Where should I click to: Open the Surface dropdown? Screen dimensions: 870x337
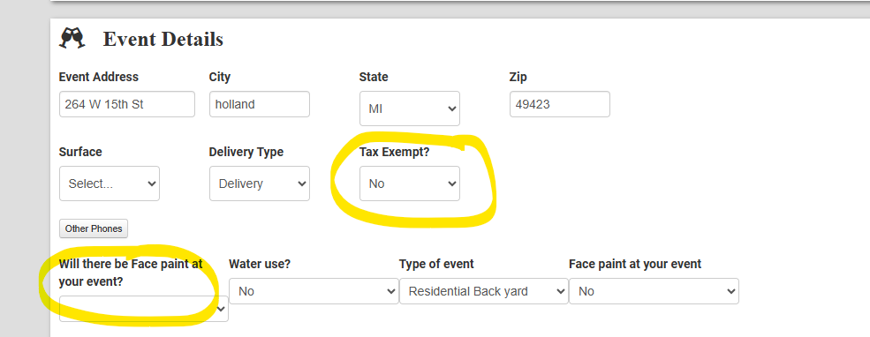pyautogui.click(x=110, y=183)
